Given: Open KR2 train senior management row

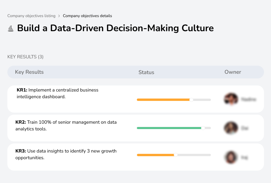Looking at the screenshot, I should (x=135, y=128).
